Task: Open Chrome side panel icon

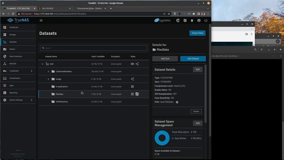Action: (198, 14)
